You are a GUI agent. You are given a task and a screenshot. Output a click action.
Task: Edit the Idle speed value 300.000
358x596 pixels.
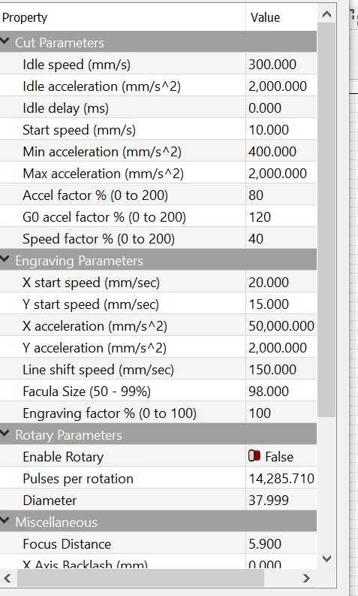pos(281,64)
